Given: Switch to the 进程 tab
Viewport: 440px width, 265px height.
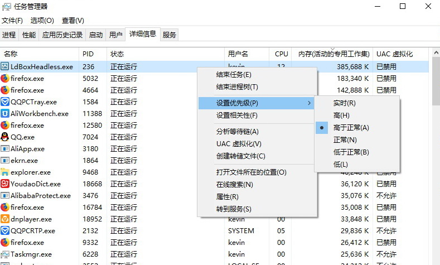Looking at the screenshot, I should pos(9,35).
